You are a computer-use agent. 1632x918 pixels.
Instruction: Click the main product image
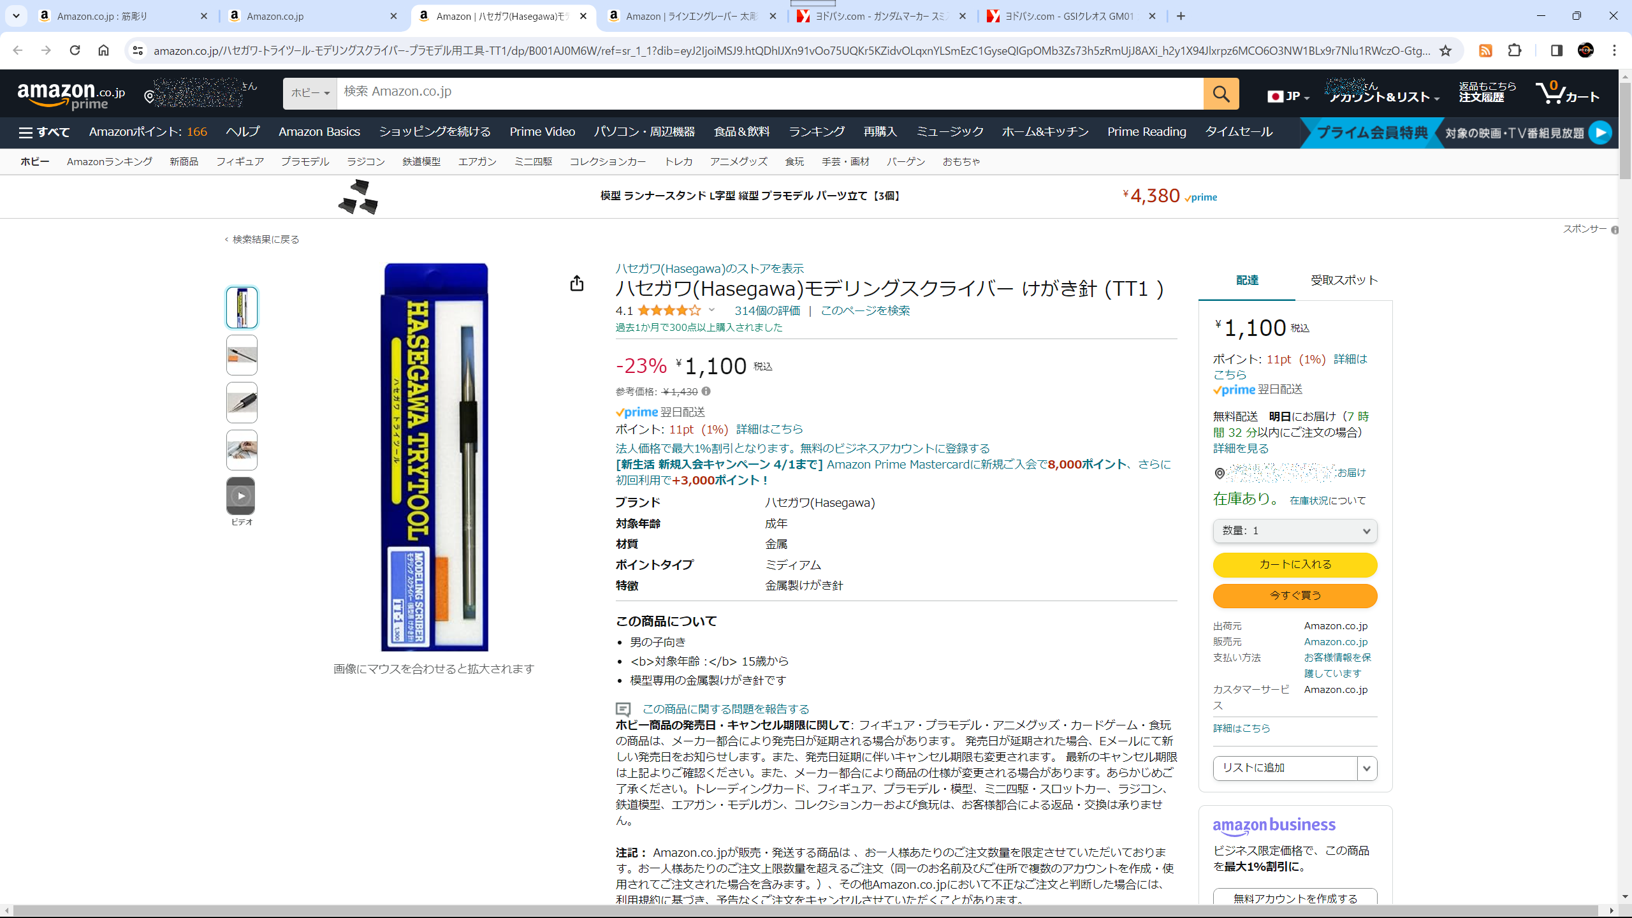(435, 457)
